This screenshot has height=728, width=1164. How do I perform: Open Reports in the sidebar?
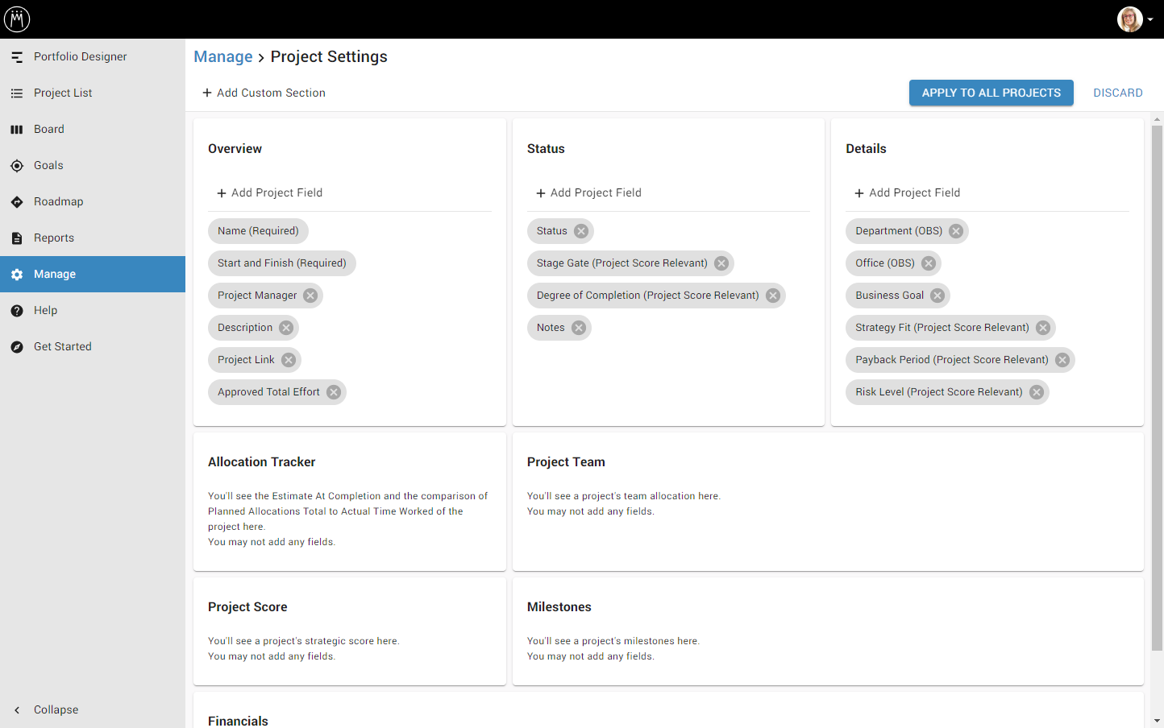93,238
